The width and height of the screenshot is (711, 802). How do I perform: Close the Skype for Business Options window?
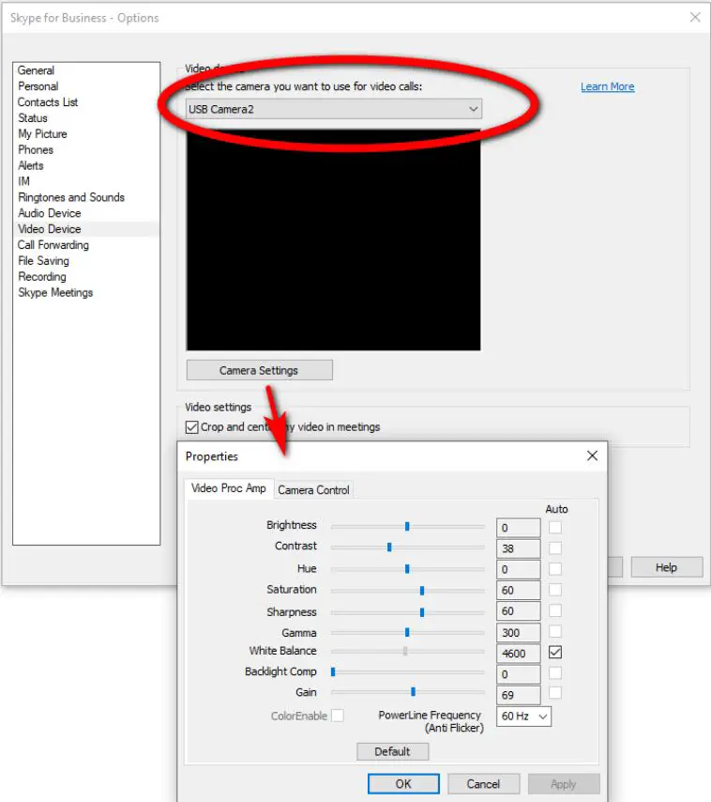(695, 18)
